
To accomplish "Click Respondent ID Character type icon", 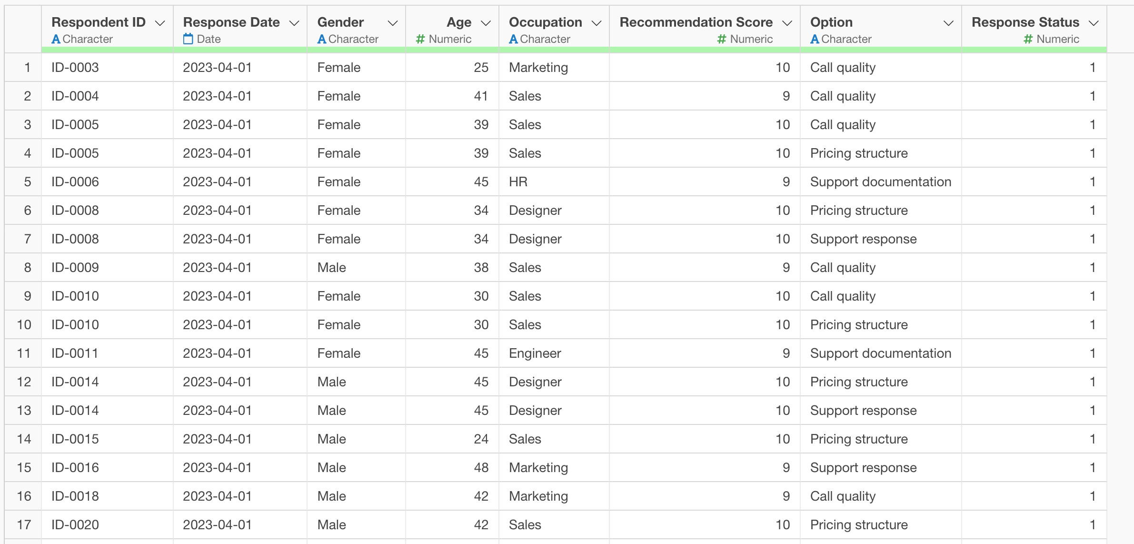I will coord(56,39).
